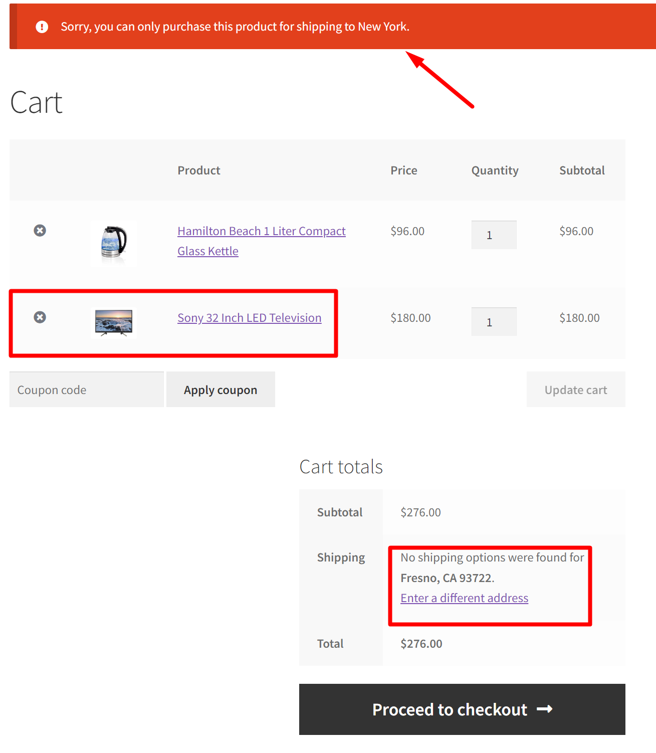Remove the Hamilton Beach Glass Kettle from cart

click(40, 230)
